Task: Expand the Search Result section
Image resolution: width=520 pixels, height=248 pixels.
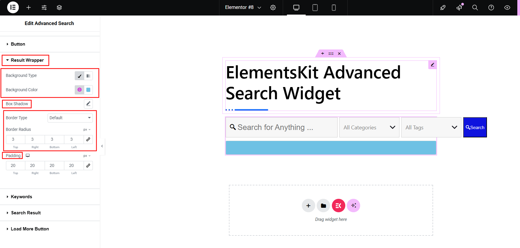Action: tap(50, 213)
